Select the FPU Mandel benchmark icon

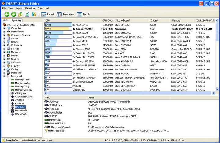[x=13, y=111]
